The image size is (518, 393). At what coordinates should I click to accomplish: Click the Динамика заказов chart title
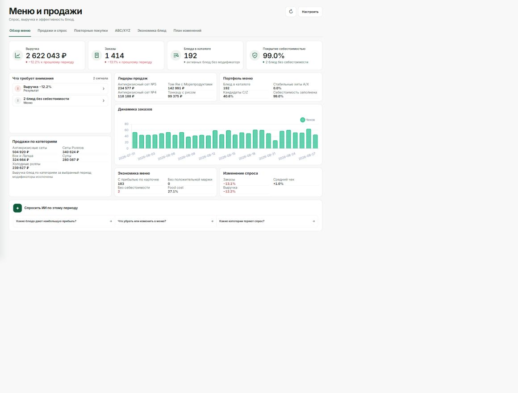pyautogui.click(x=135, y=109)
